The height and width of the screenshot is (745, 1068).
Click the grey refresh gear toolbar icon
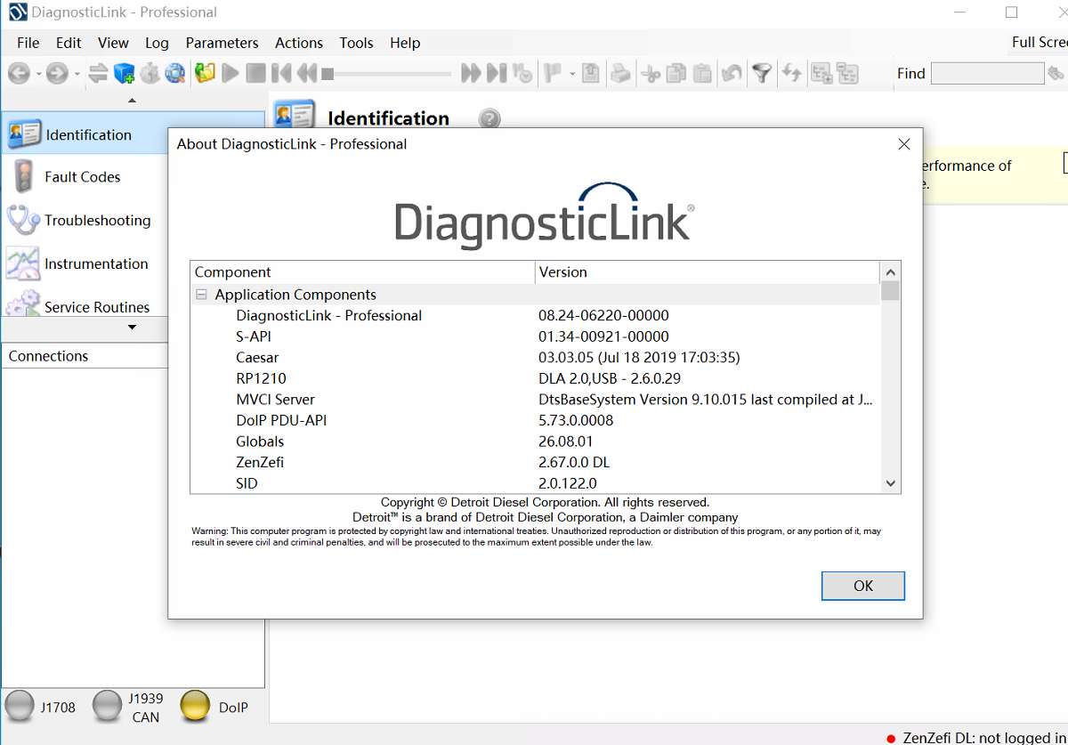[x=150, y=73]
